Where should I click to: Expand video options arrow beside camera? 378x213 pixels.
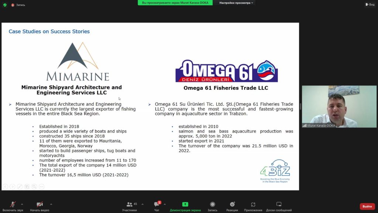click(51, 204)
